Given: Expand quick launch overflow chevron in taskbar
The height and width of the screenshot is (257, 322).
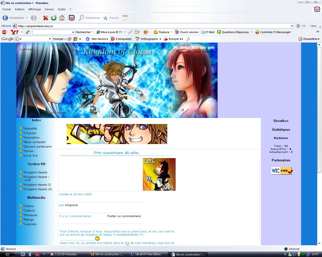Looking at the screenshot, I should tap(44, 254).
